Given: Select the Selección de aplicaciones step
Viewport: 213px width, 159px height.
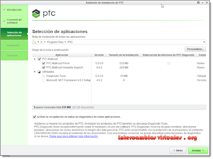Looking at the screenshot, I should pyautogui.click(x=14, y=34).
